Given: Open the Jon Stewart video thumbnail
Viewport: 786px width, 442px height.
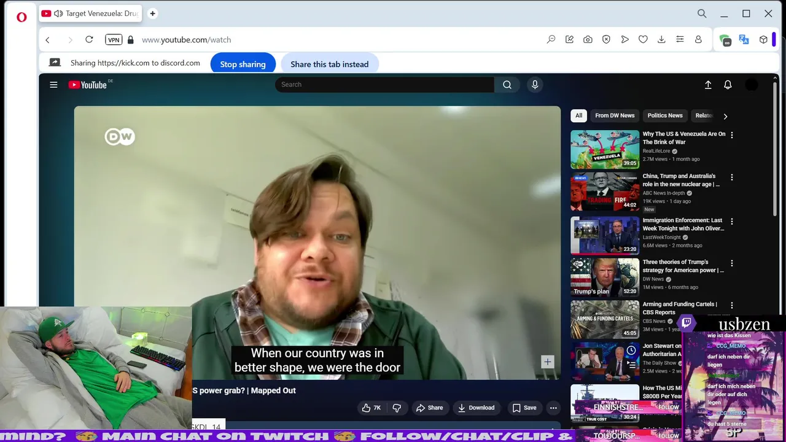Looking at the screenshot, I should pos(605,361).
